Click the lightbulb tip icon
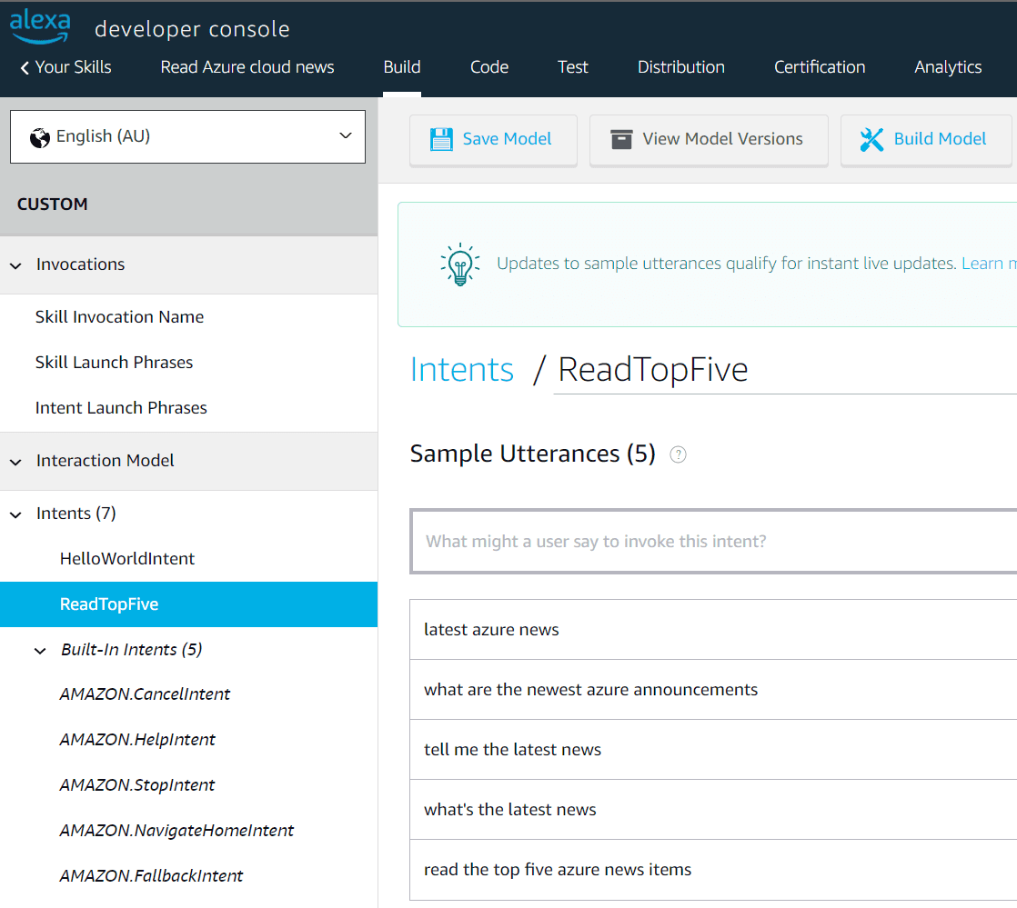The width and height of the screenshot is (1017, 908). click(460, 264)
